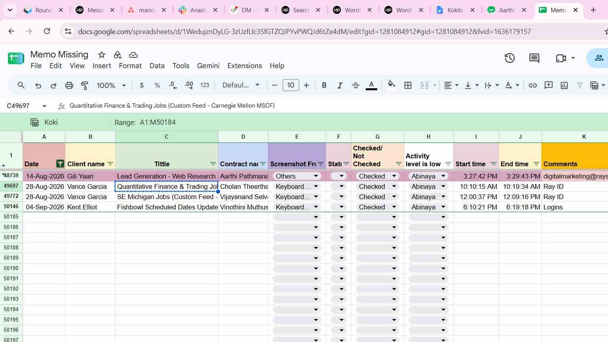This screenshot has width=608, height=342.
Task: Click the print icon in toolbar
Action: 69,85
